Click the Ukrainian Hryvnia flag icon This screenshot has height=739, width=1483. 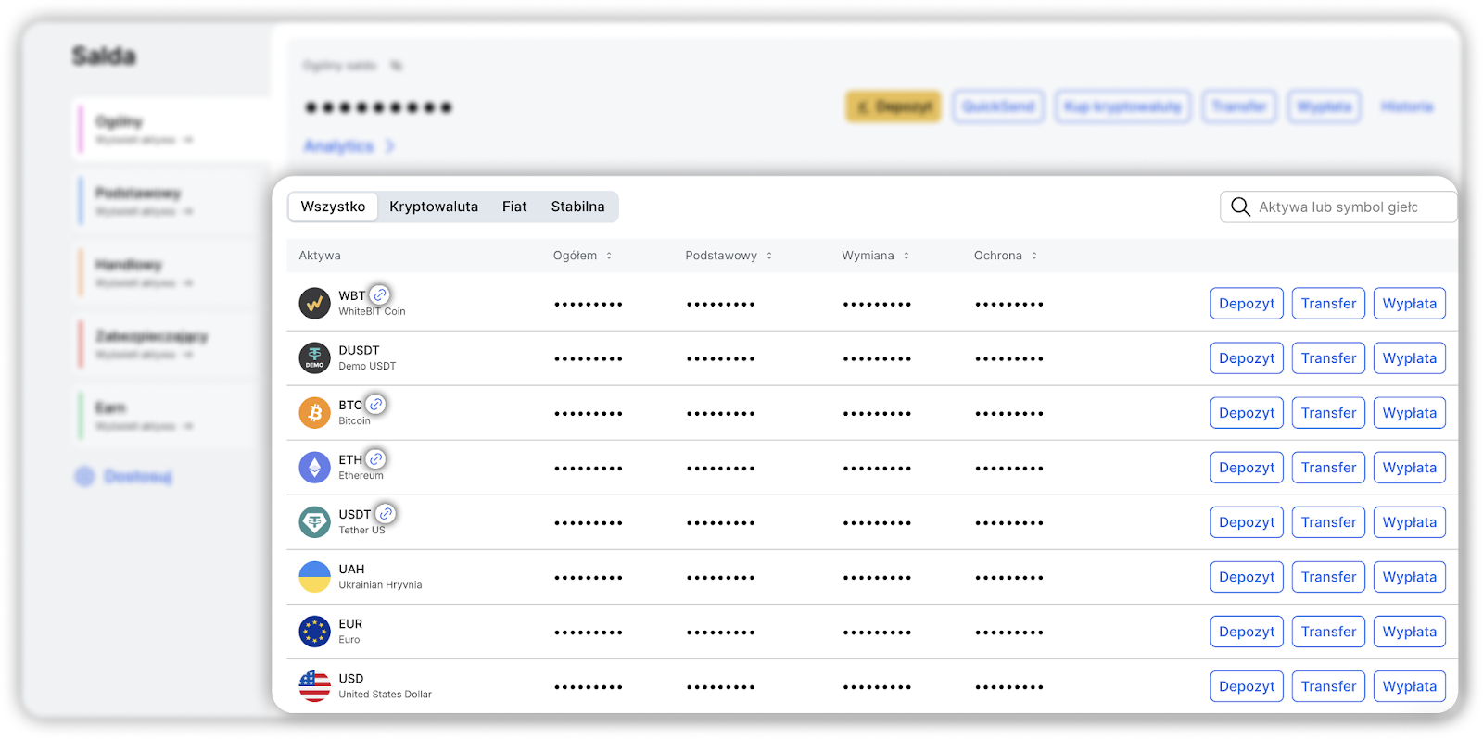314,576
